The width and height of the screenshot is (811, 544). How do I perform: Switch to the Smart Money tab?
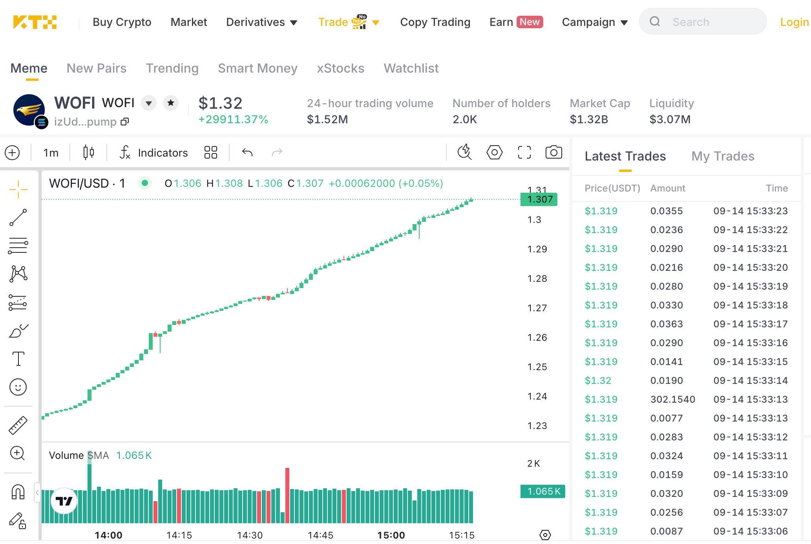pos(258,68)
